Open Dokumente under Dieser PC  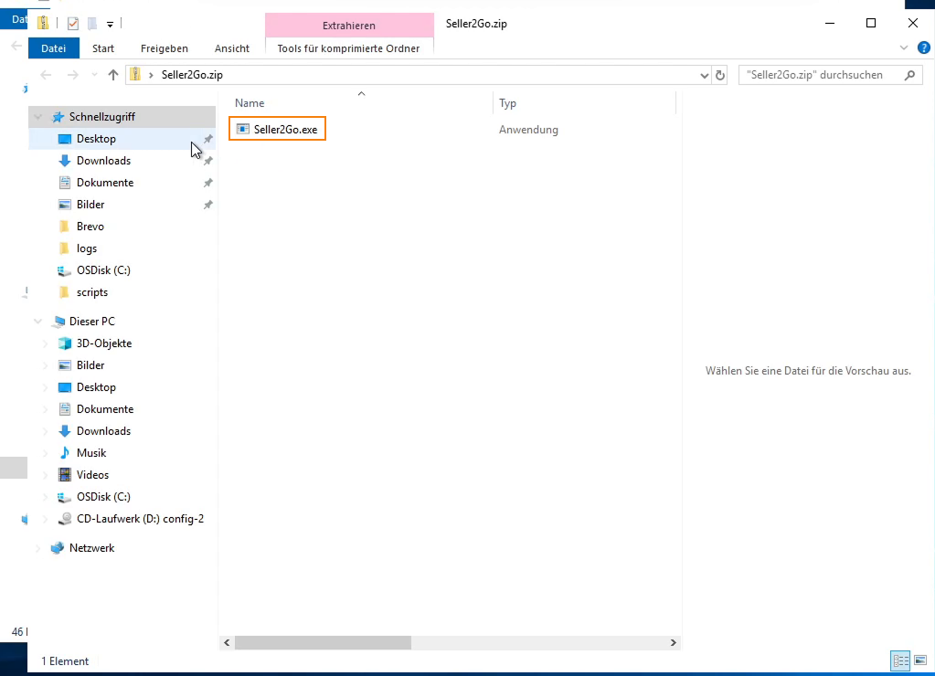point(105,409)
